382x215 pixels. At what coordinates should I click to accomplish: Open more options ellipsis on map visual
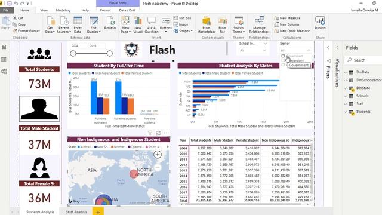click(167, 133)
